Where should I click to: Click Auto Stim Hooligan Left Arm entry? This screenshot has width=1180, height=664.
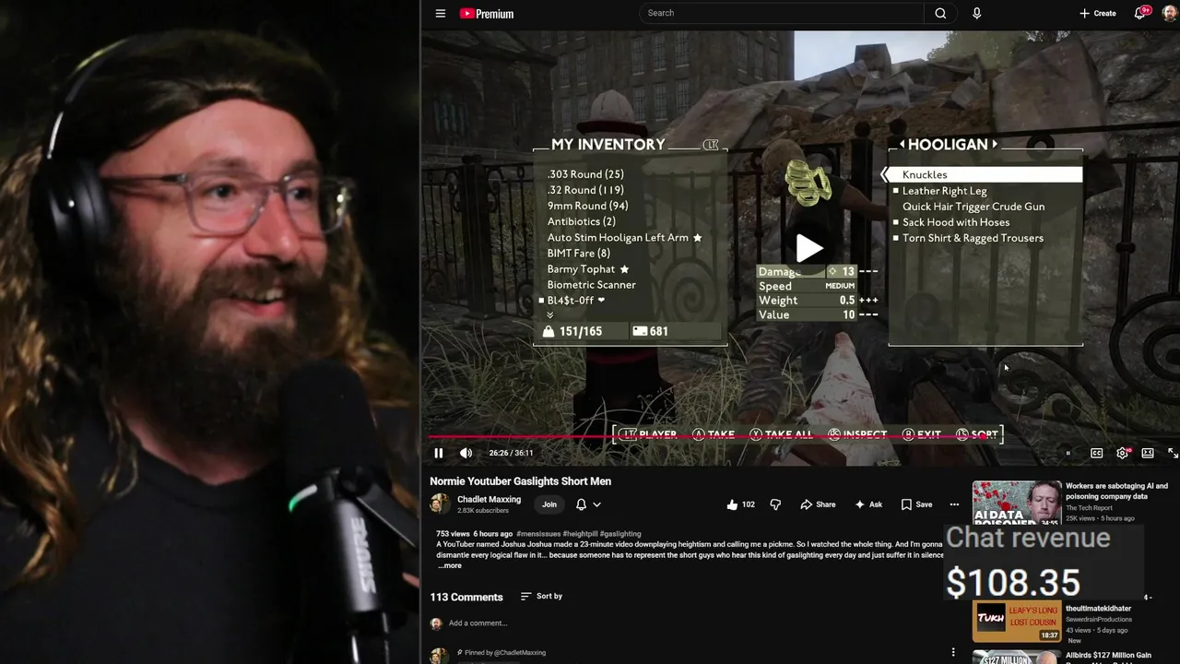point(624,237)
